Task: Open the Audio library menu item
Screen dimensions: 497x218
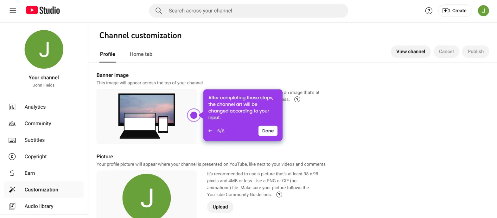Action: [44, 206]
